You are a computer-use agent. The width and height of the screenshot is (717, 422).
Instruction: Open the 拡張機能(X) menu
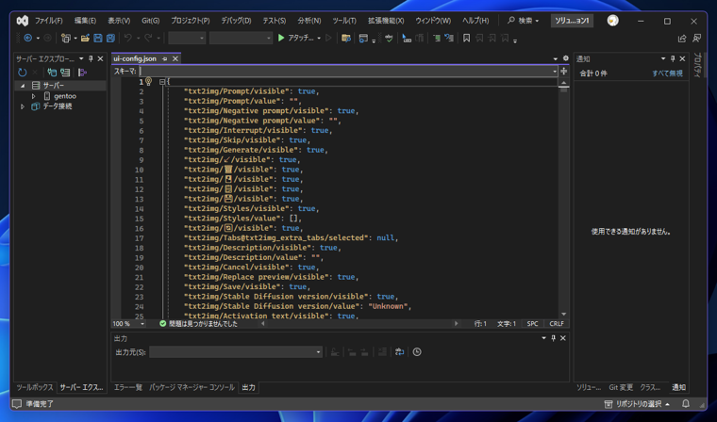[x=386, y=21]
